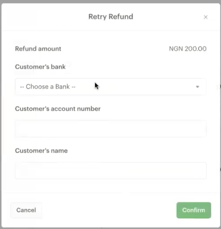The height and width of the screenshot is (229, 221).
Task: Click the Customer's account number label
Action: (58, 109)
